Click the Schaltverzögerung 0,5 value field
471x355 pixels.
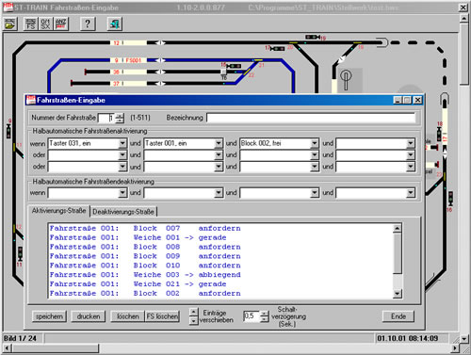[x=252, y=316]
